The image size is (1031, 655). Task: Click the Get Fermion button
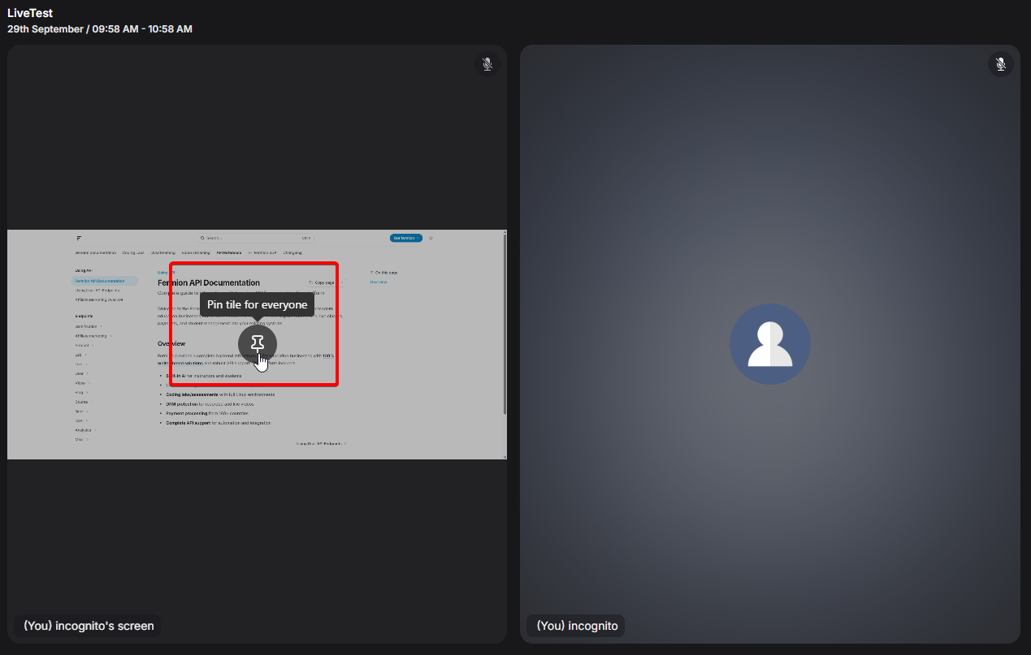pyautogui.click(x=405, y=238)
